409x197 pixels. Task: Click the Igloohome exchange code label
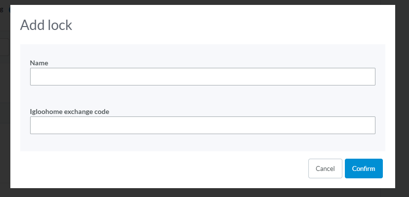coord(70,112)
